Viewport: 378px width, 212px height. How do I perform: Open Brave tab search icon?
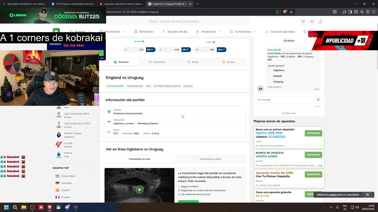pyautogui.click(x=335, y=12)
